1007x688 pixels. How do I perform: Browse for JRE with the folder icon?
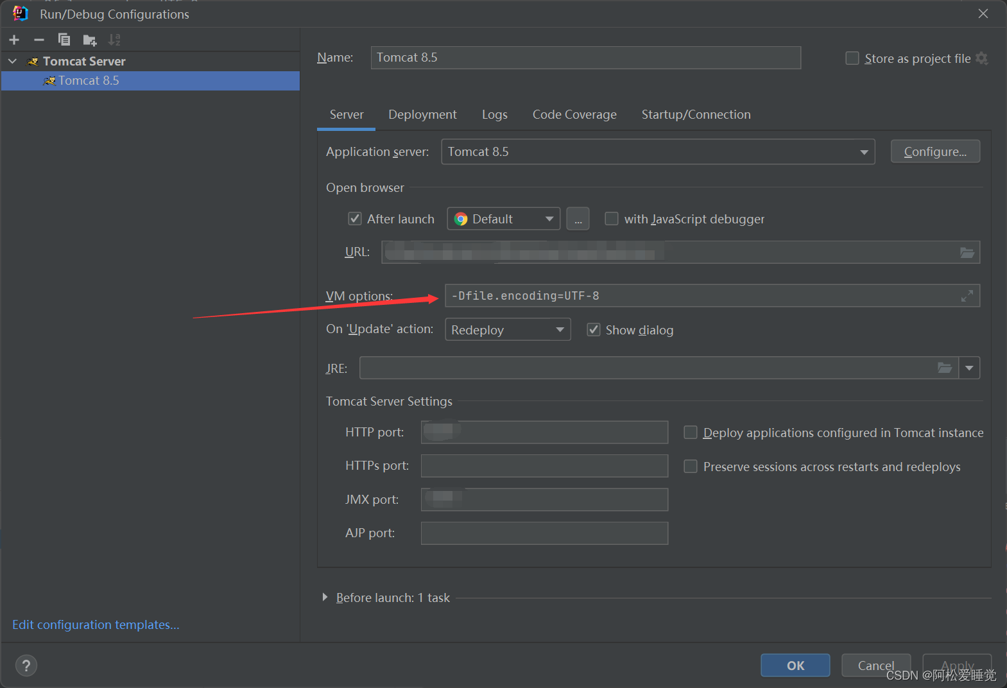click(945, 368)
